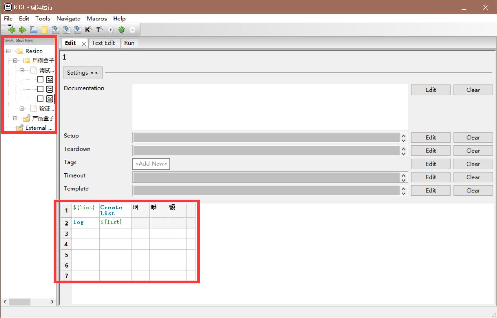The height and width of the screenshot is (318, 497).
Task: Collapse settings using Settings << button
Action: pos(83,73)
